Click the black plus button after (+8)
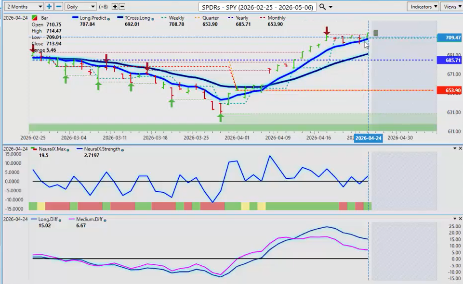Image resolution: width=463 pixels, height=284 pixels. (x=115, y=7)
